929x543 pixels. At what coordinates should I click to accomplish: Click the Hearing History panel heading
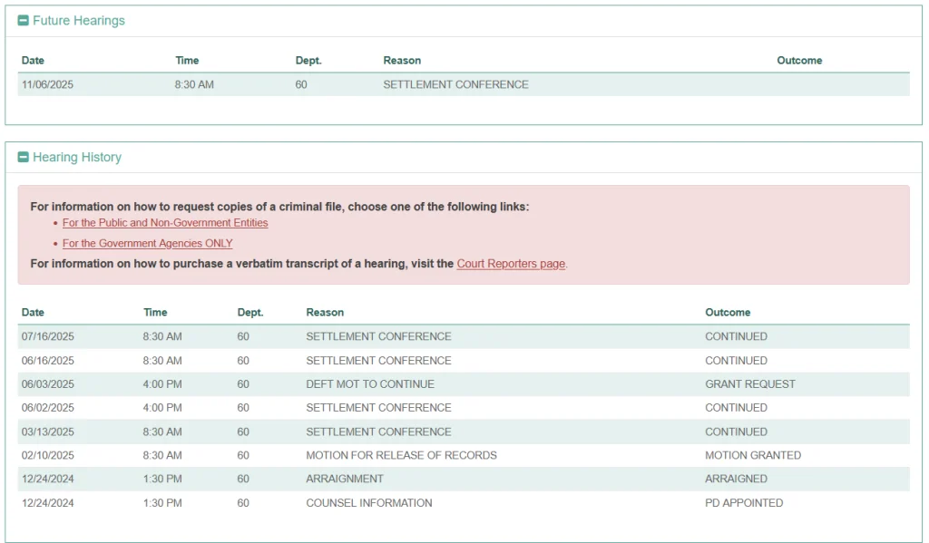pyautogui.click(x=76, y=158)
